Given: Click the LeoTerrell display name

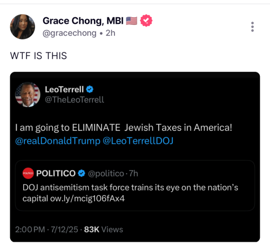Looking at the screenshot, I should pos(64,89).
